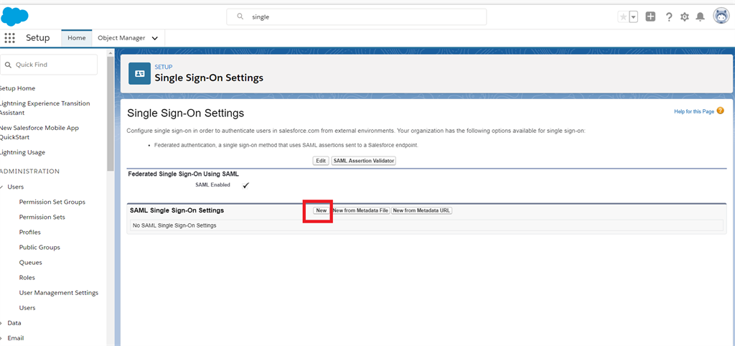735x346 pixels.
Task: Click the ADMINISTRATION section heading
Action: pos(30,171)
